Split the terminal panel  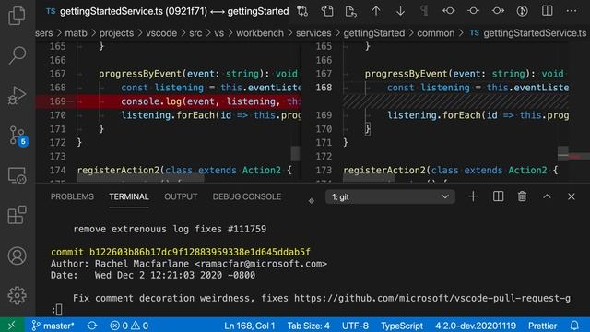click(498, 196)
